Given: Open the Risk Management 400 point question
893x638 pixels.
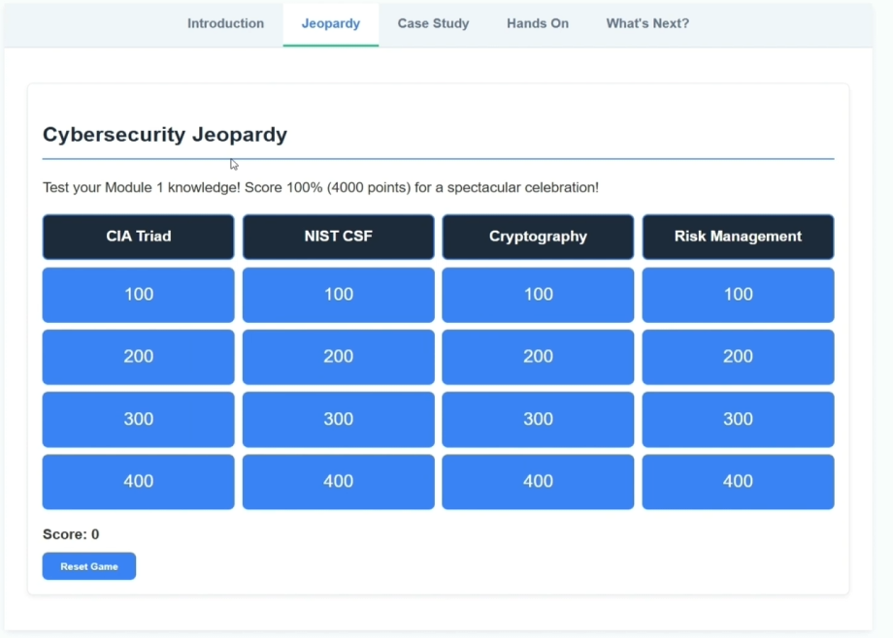Looking at the screenshot, I should coord(738,481).
